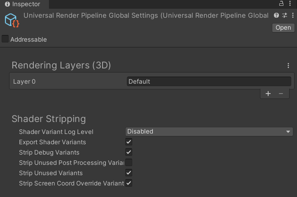Viewport: 297px width, 197px height.
Task: Click the Layer 0 name field
Action: coord(209,82)
